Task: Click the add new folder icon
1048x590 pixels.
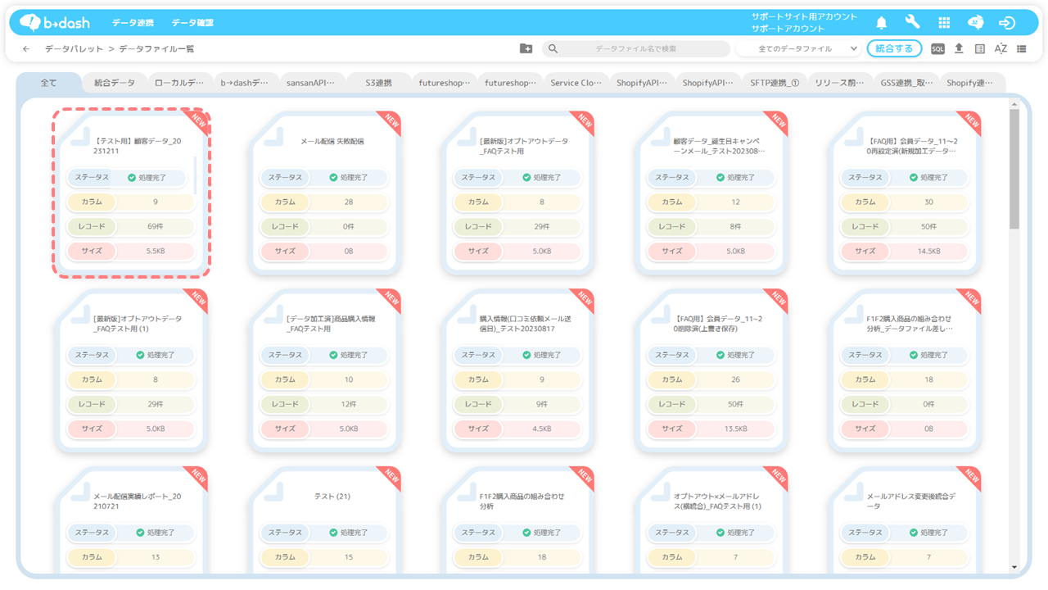Action: 526,49
